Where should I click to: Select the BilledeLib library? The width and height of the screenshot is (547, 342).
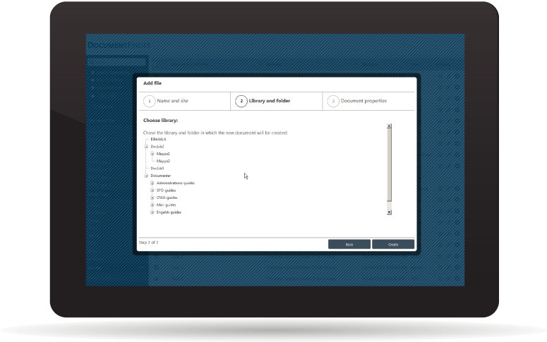pyautogui.click(x=159, y=140)
